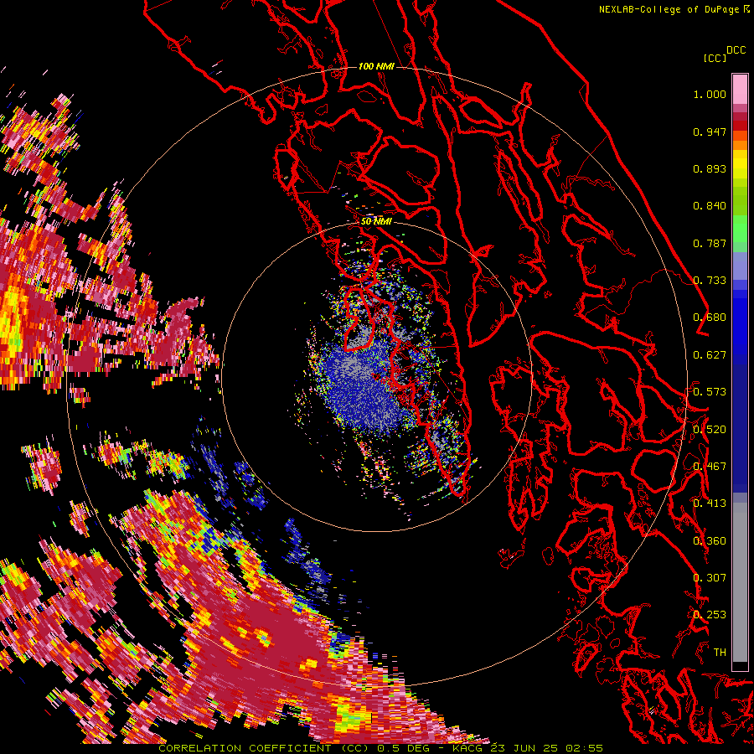Click the [CC] units label
Image resolution: width=754 pixels, height=754 pixels.
715,58
